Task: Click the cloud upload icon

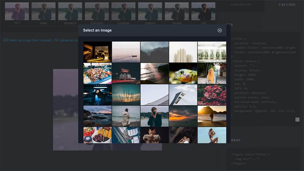Action: [57, 40]
